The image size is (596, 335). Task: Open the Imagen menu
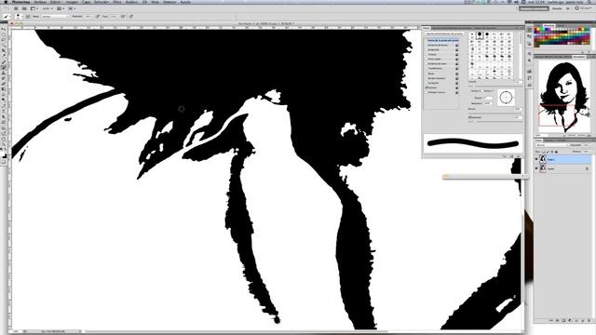coord(72,2)
